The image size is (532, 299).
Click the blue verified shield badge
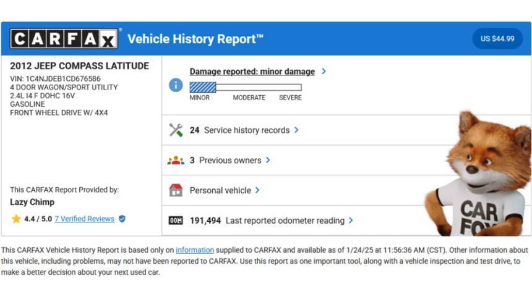pos(122,219)
